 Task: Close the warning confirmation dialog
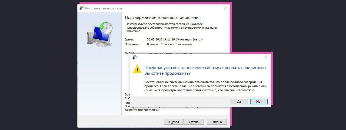267,57
